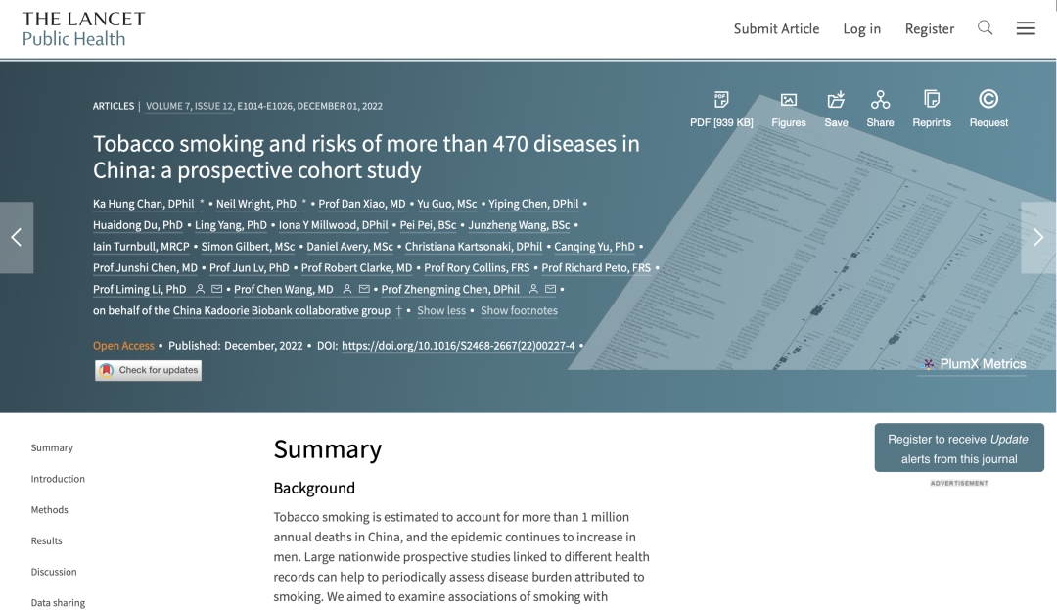
Task: Open the Reprints icon
Action: tap(932, 100)
